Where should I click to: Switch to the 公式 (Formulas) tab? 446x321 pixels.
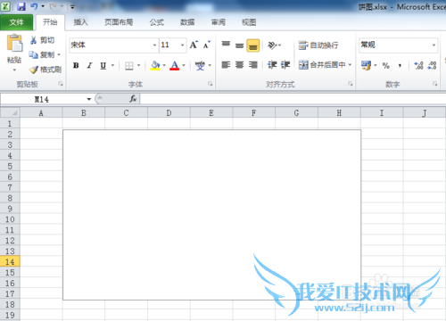157,22
